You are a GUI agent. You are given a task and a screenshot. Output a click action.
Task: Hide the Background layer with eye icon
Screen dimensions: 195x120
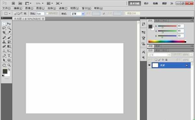click(x=149, y=65)
